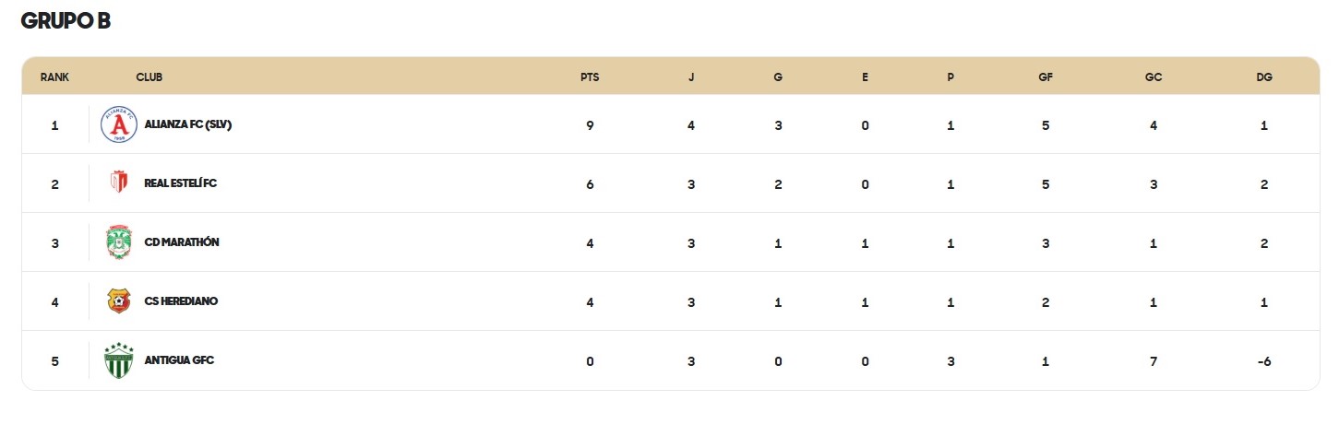Open the ALIANZA FC (SLV) club name
1339x436 pixels.
[x=188, y=124]
